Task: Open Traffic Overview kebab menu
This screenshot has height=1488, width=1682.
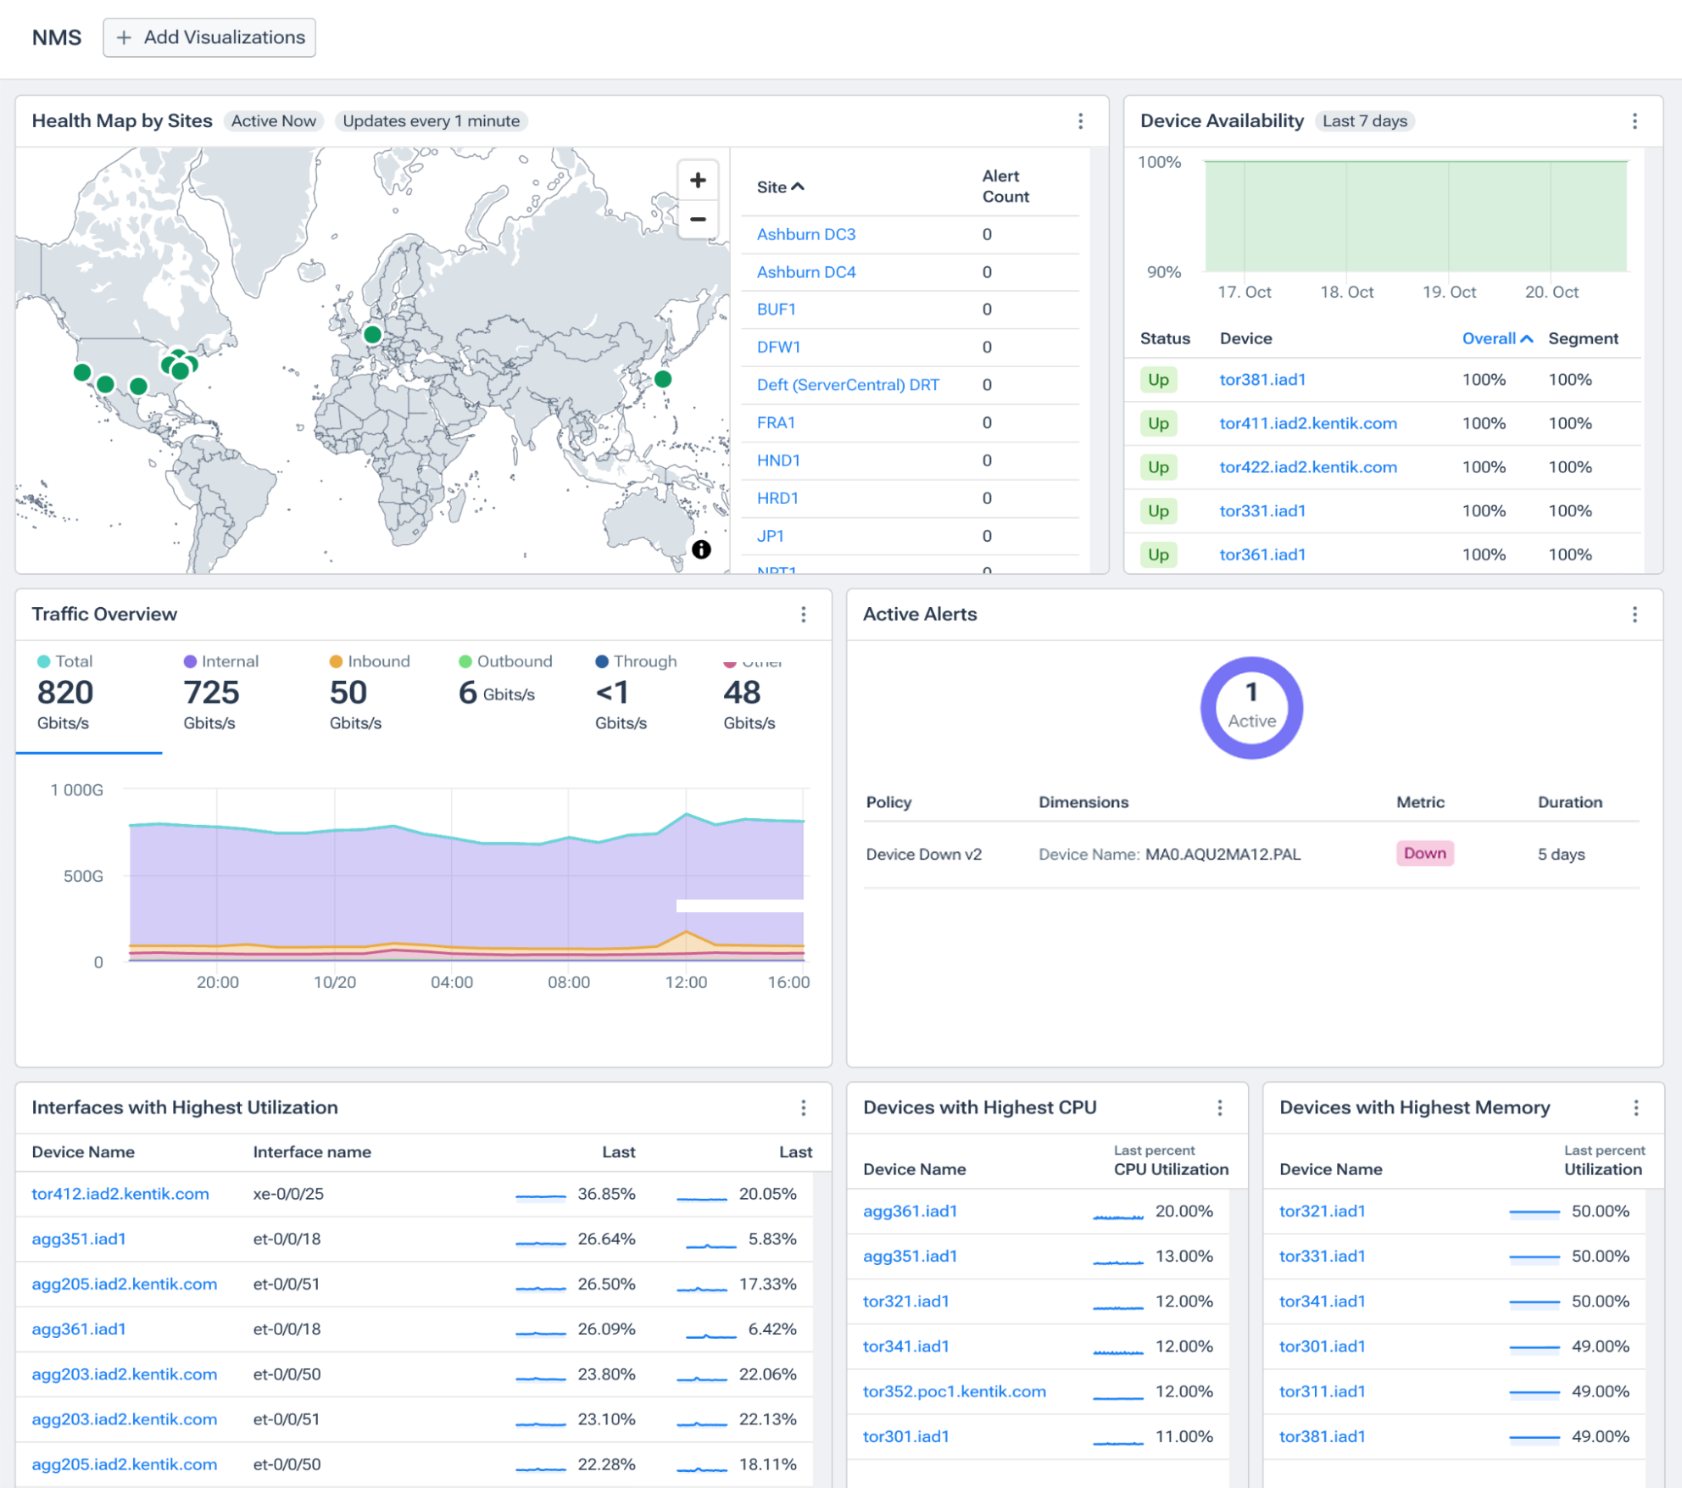Action: tap(803, 615)
